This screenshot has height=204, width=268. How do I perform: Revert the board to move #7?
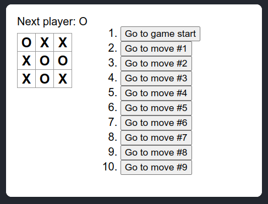click(x=156, y=137)
